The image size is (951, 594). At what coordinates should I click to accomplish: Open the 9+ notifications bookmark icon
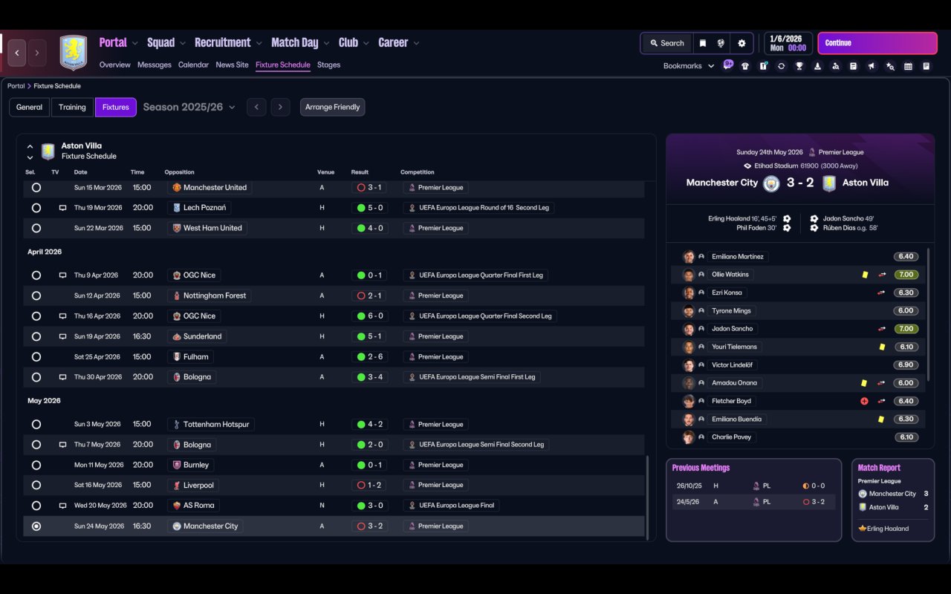(727, 65)
